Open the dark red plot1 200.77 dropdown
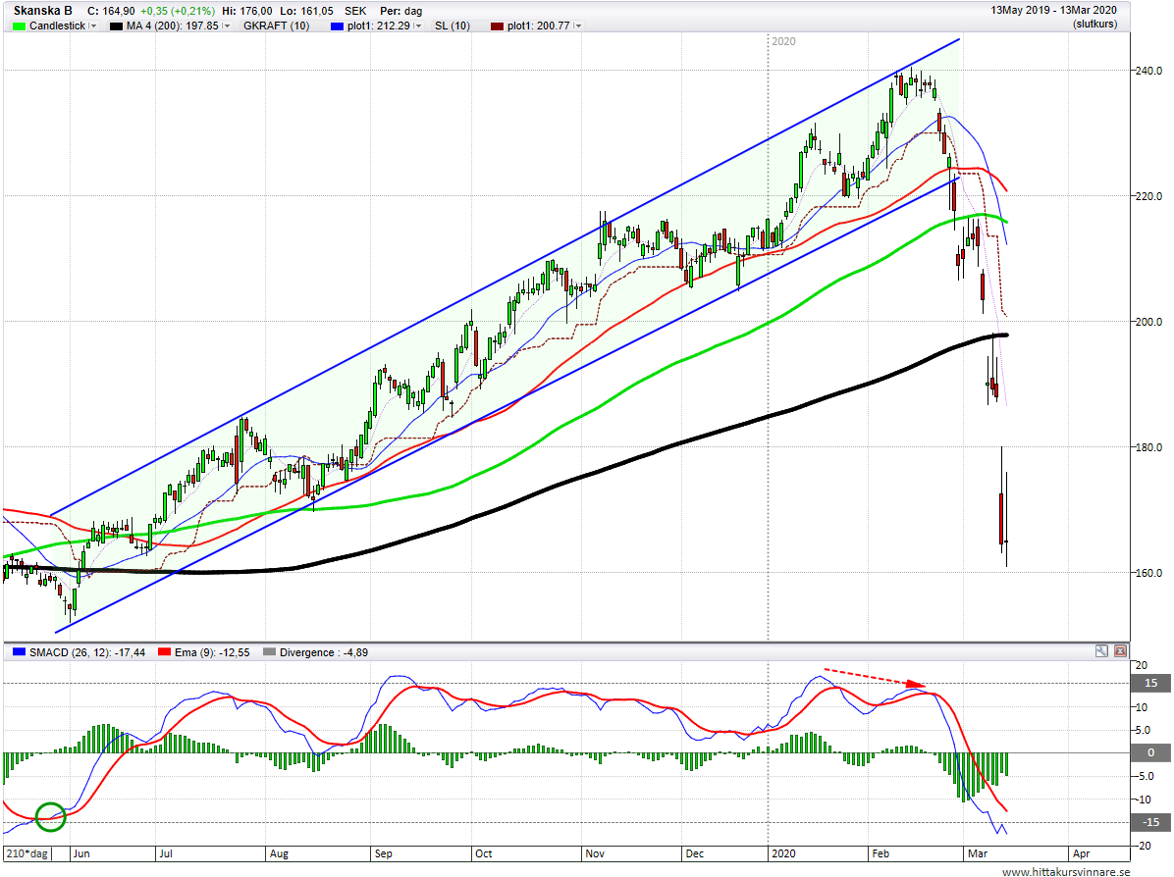 point(578,26)
